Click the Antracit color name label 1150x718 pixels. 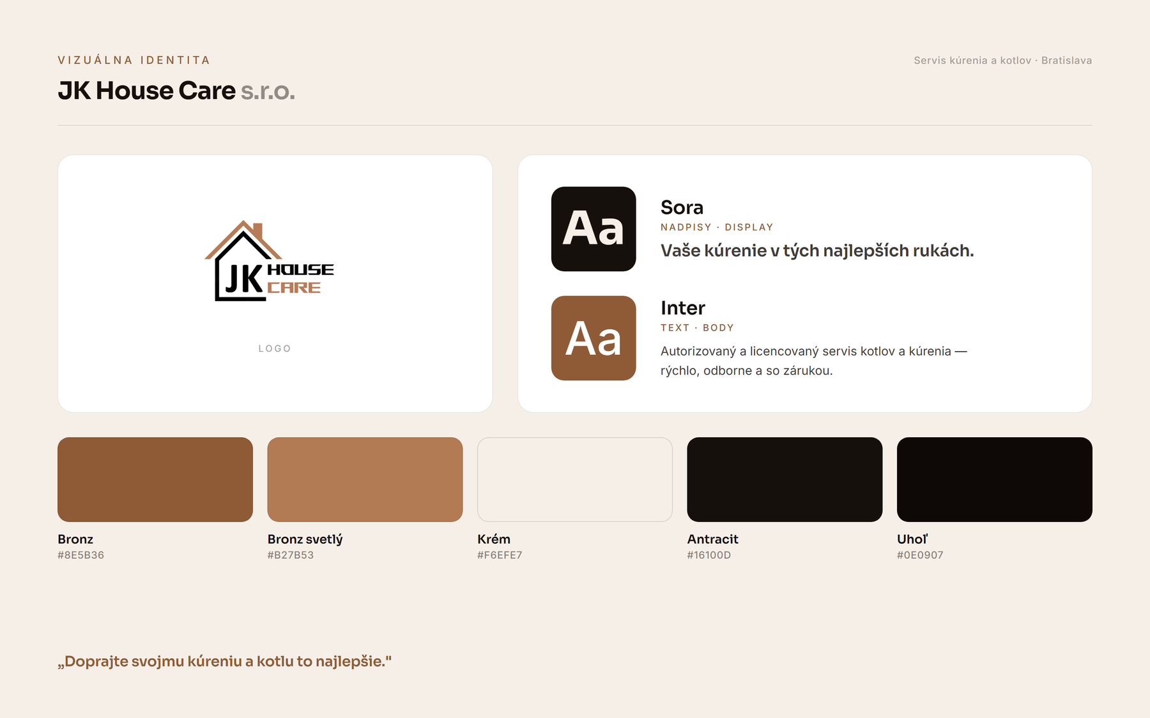point(713,539)
